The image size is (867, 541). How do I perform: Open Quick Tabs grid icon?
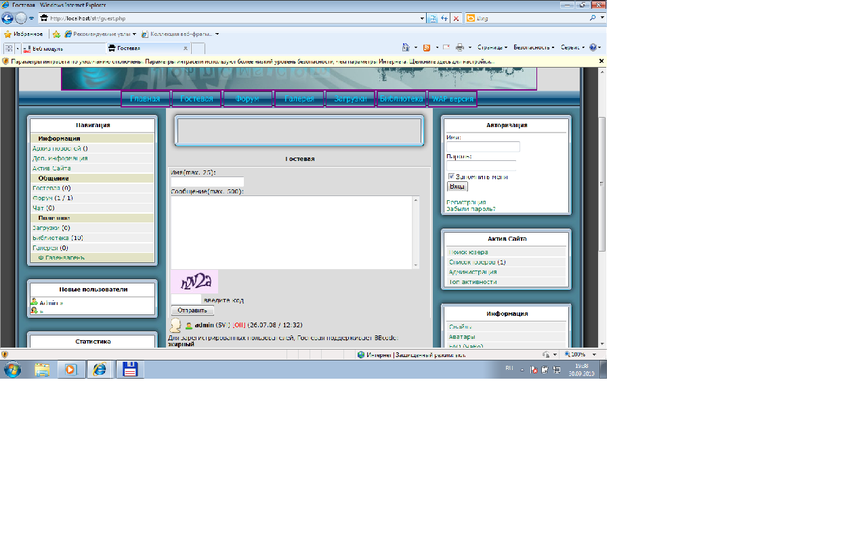pyautogui.click(x=9, y=48)
